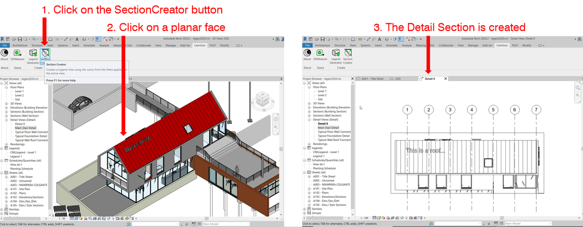The width and height of the screenshot is (583, 227).
Task: Close the Detail 0 view tab
Action: pos(446,79)
